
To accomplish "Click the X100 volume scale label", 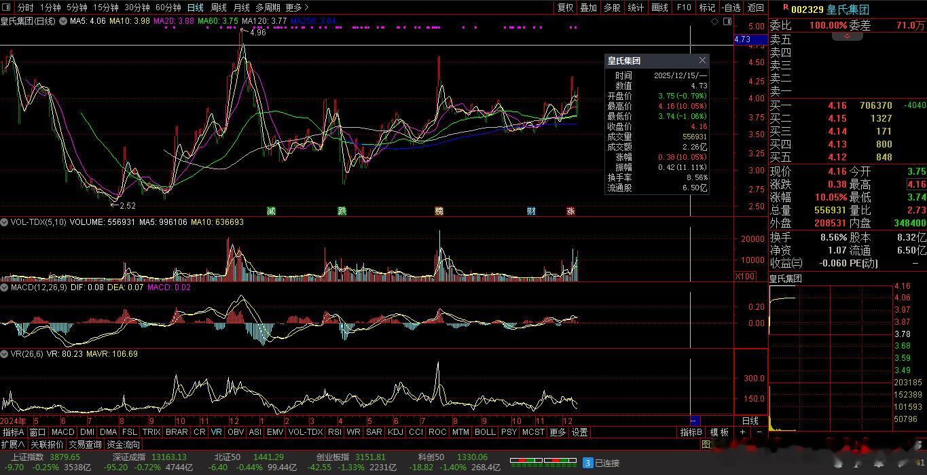I will point(745,276).
